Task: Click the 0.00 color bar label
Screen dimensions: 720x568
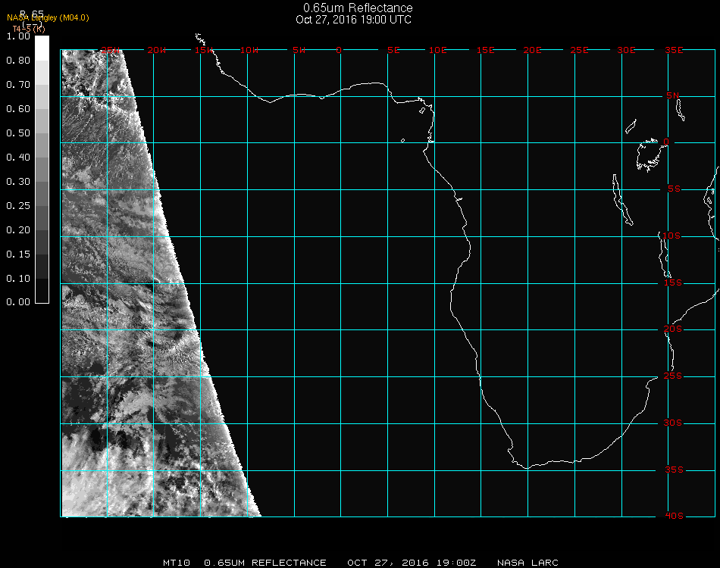Action: tap(18, 302)
